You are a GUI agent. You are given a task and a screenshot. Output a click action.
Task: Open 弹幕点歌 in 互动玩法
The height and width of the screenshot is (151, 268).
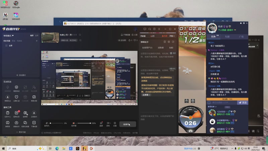(34, 98)
